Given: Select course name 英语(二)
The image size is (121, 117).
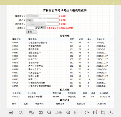Looking at the screenshot, I should pyautogui.click(x=32, y=79).
